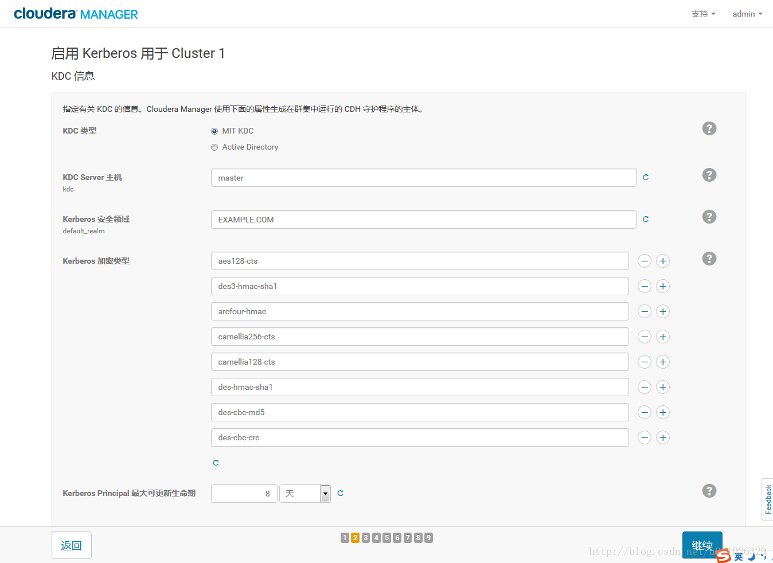Reset Kerberos realm to default value
Viewport: 773px width, 563px height.
[646, 220]
